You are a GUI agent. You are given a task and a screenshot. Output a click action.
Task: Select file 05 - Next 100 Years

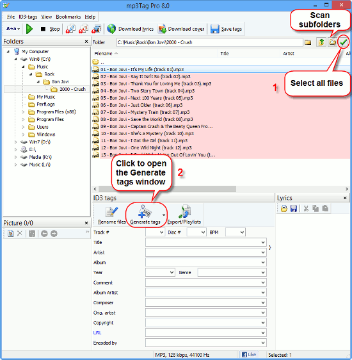tap(147, 98)
